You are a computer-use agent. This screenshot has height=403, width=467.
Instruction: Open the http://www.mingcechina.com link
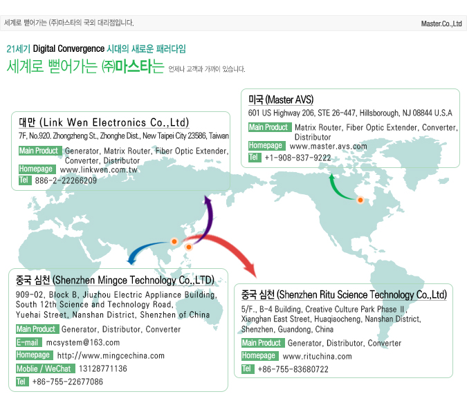pyautogui.click(x=111, y=356)
